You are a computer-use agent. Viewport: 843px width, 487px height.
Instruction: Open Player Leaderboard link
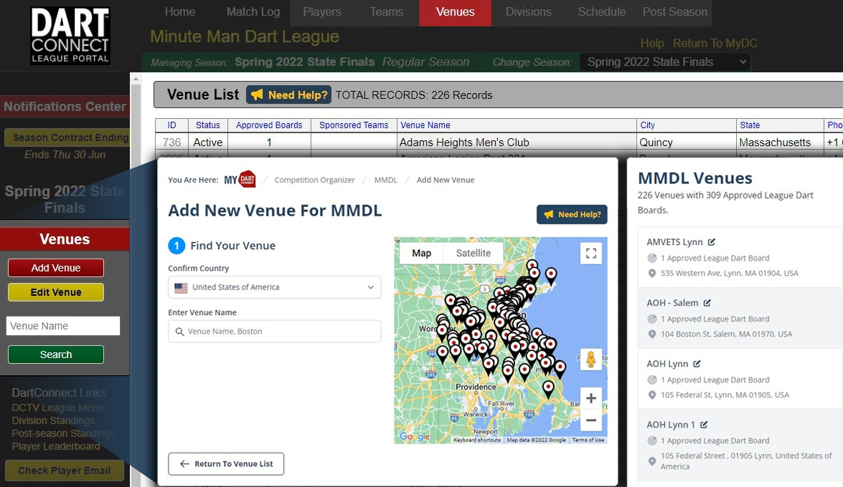56,447
